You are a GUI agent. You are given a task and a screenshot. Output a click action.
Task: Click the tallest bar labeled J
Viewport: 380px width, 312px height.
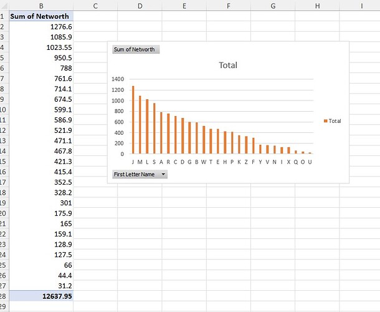(133, 120)
